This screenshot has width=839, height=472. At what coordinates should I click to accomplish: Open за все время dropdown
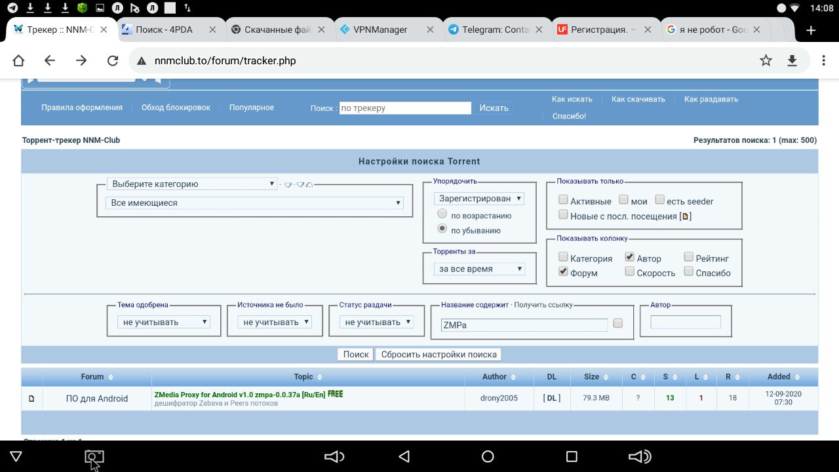pyautogui.click(x=479, y=269)
